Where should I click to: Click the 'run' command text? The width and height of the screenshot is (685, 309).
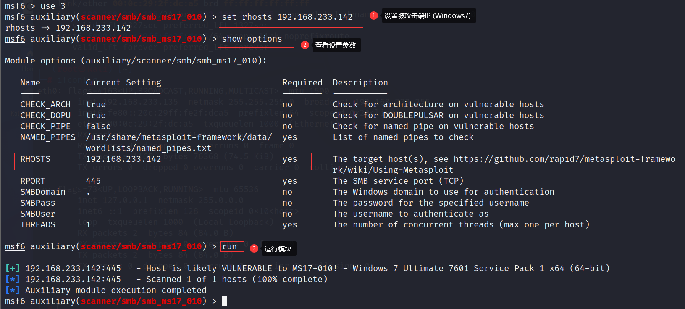229,247
